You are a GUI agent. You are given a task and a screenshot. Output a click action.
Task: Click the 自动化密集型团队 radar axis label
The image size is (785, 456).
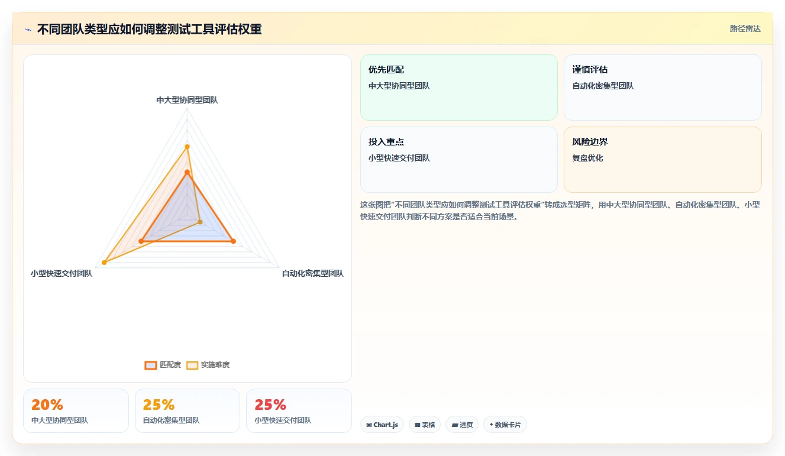point(312,273)
